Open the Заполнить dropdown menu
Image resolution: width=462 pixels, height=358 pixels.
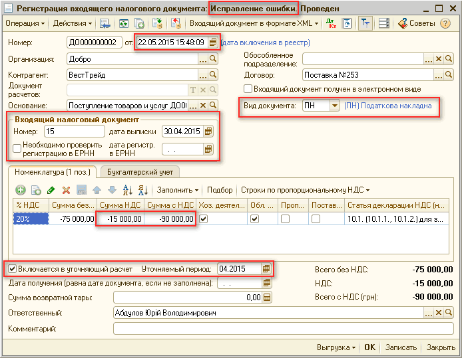tap(178, 190)
